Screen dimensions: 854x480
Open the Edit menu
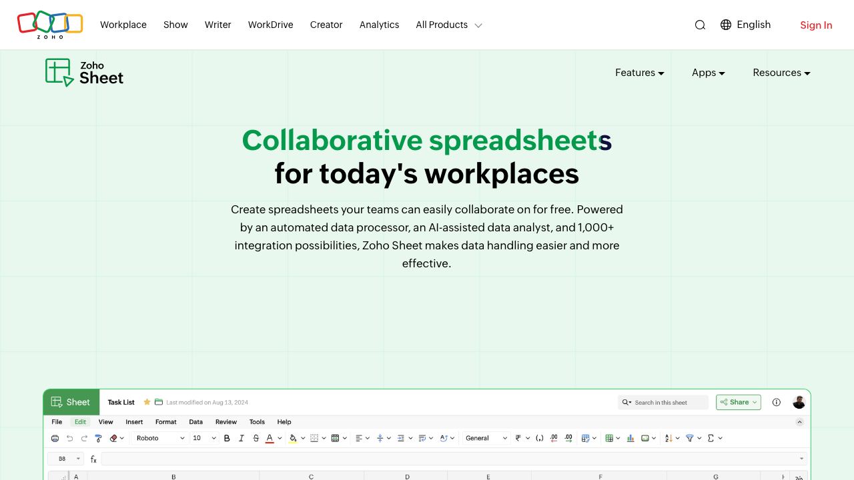[80, 422]
